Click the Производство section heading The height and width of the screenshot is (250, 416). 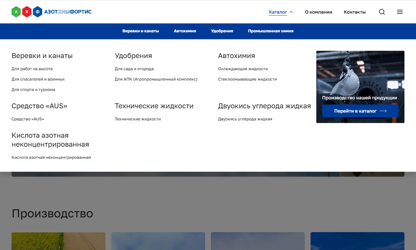52,213
